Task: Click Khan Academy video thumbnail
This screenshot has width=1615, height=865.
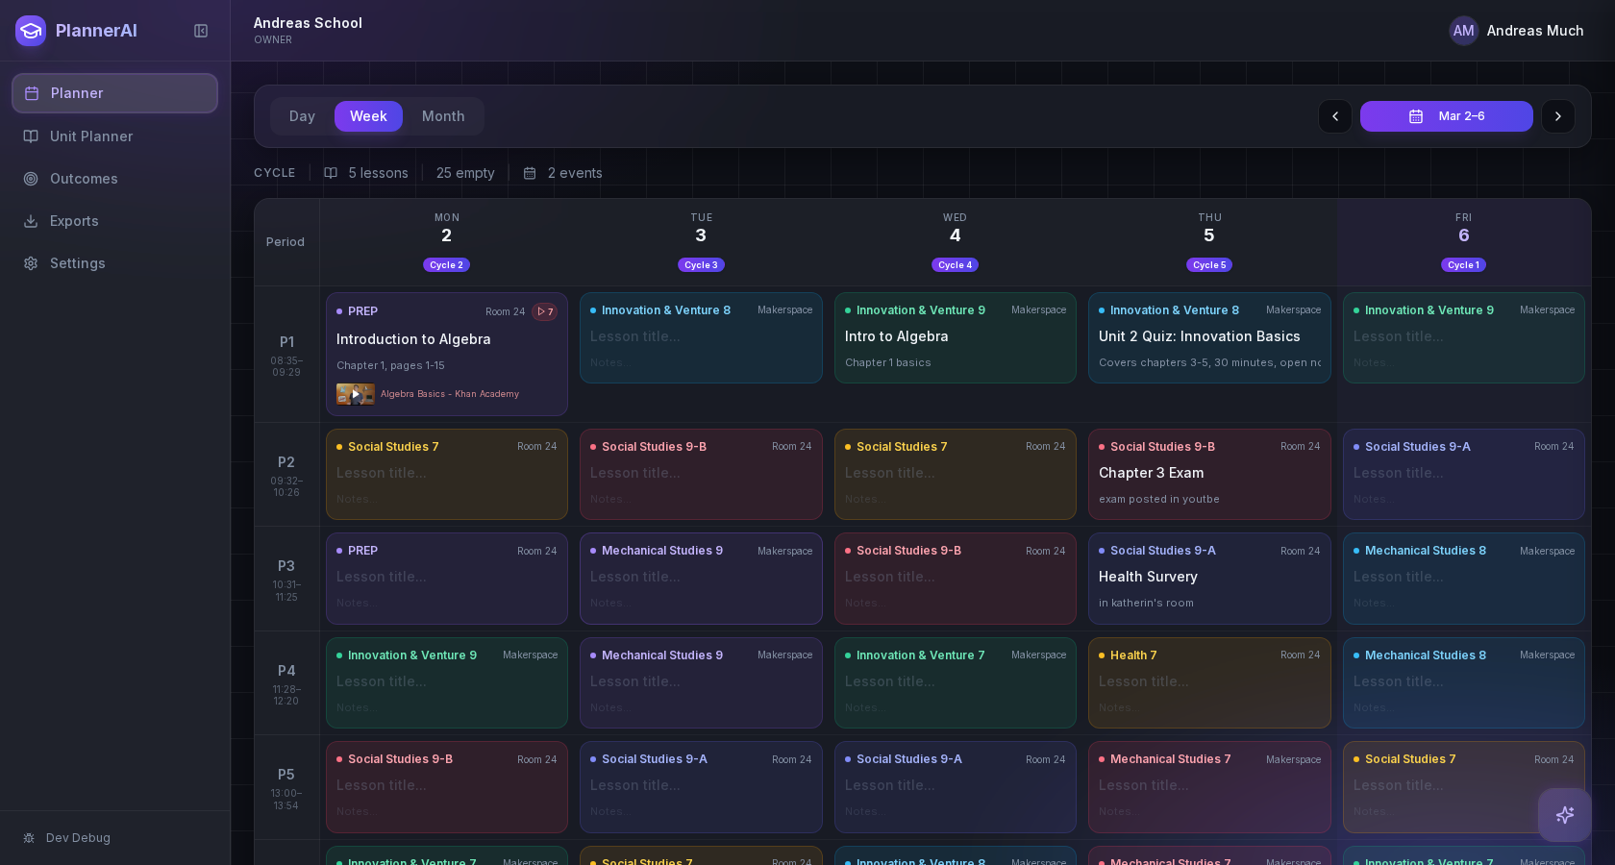Action: tap(355, 394)
